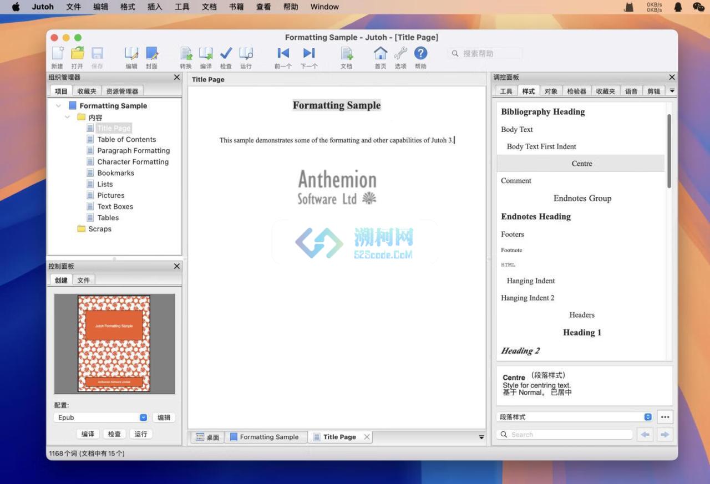The width and height of the screenshot is (710, 484).
Task: Collapse the Formatting Sample project node
Action: click(58, 105)
